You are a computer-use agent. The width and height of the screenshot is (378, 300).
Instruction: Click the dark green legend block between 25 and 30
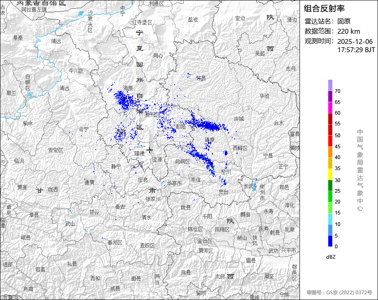330,185
